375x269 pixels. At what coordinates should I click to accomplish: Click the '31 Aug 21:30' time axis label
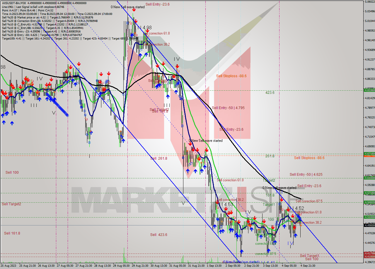[196, 266]
